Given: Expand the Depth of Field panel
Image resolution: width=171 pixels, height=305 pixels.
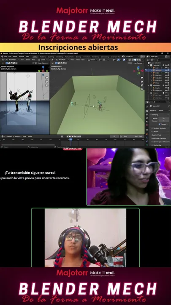Looking at the screenshot, I should click(x=156, y=135).
